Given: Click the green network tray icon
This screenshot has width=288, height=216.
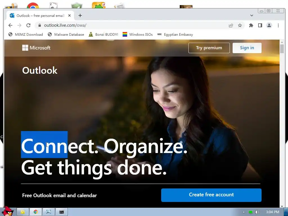Looking at the screenshot, I should pyautogui.click(x=250, y=212).
